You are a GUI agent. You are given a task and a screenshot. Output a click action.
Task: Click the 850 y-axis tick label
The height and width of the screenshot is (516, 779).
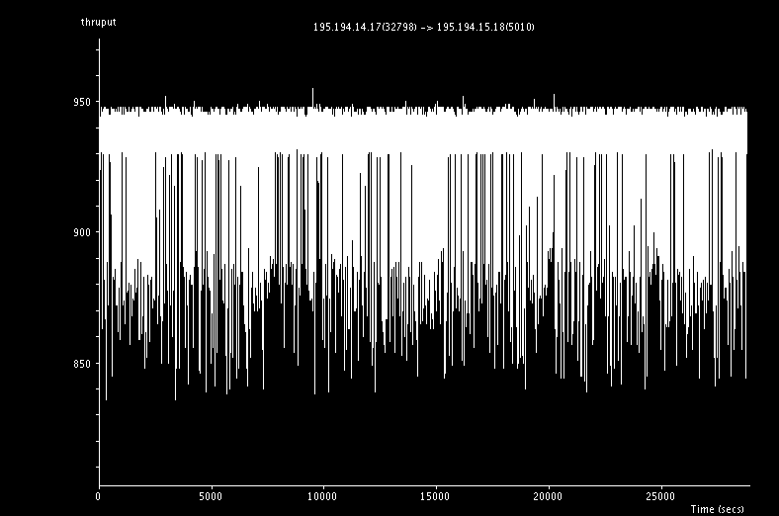coord(82,364)
